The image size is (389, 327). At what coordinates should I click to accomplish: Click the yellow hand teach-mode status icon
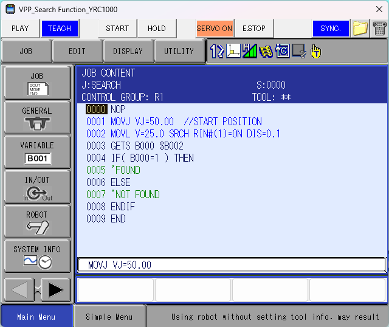315,52
